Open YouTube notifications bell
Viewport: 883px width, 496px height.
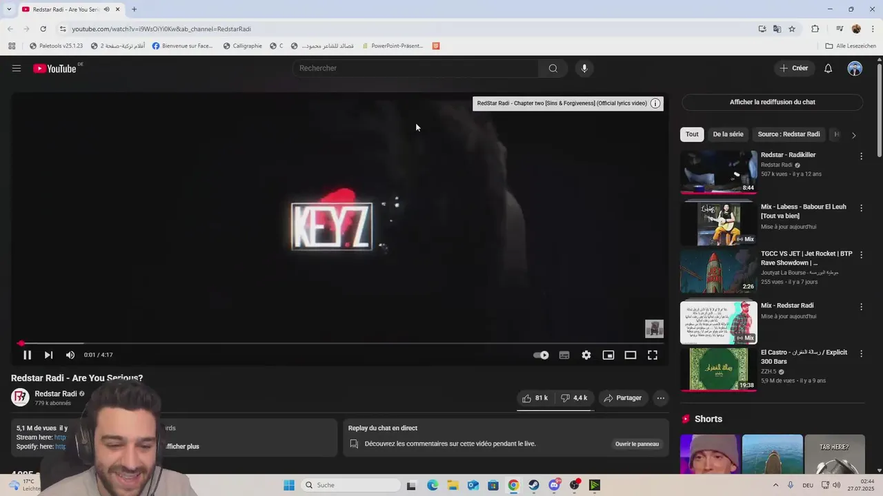point(828,68)
